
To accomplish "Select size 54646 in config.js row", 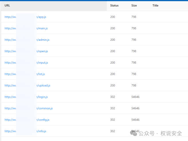I will (135, 120).
